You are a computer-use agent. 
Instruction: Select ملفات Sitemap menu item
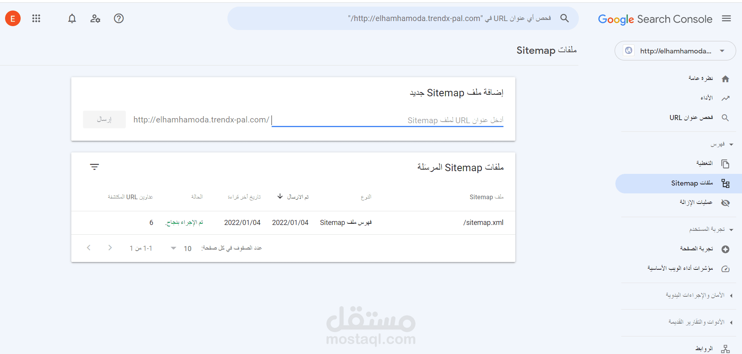click(679, 183)
